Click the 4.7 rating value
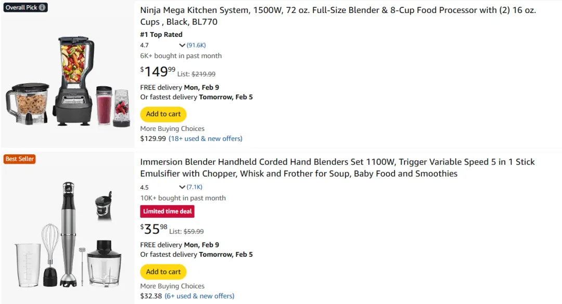Image resolution: width=562 pixels, height=304 pixels. click(x=144, y=45)
